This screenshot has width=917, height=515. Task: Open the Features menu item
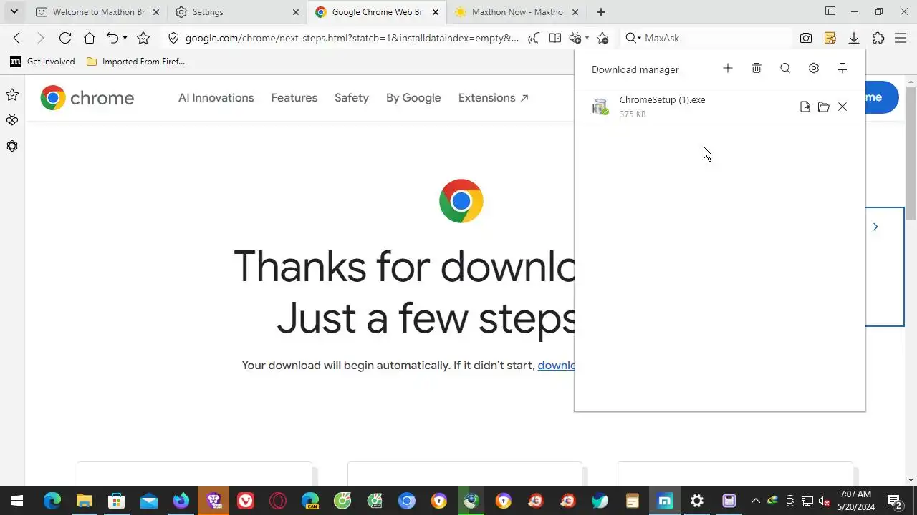(294, 98)
